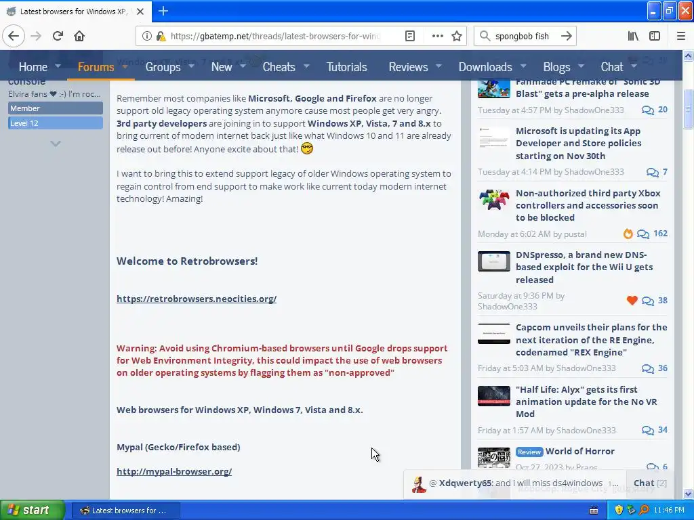Image resolution: width=694 pixels, height=520 pixels.
Task: Open the Firefox hamburger menu
Action: point(681,36)
